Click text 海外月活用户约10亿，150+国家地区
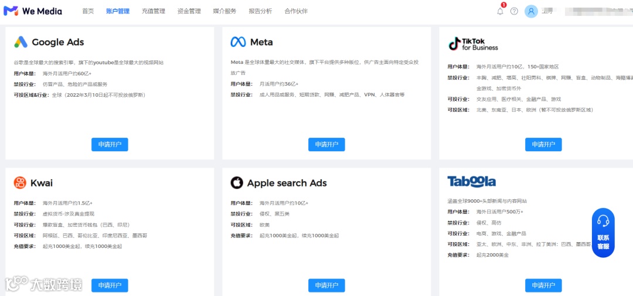Image resolution: width=633 pixels, height=296 pixels. click(518, 67)
